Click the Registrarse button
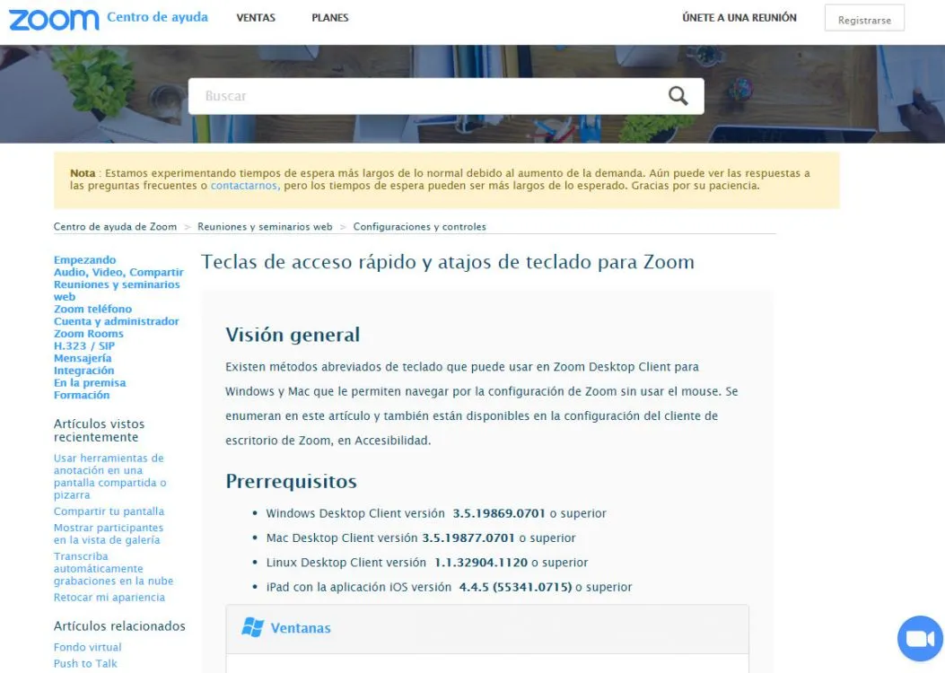945x673 pixels. tap(864, 20)
